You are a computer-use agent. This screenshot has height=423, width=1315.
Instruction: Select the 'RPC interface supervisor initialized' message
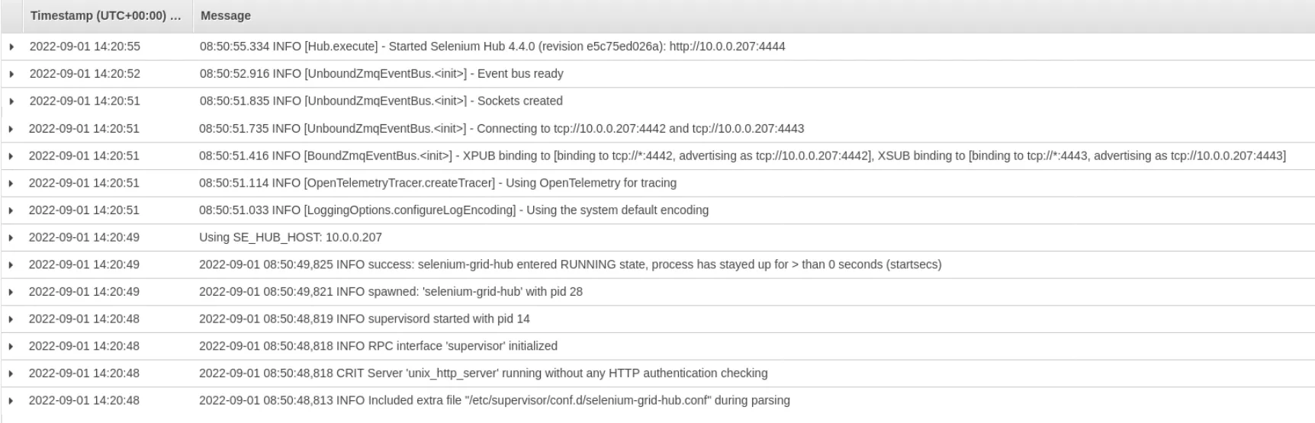pos(378,346)
